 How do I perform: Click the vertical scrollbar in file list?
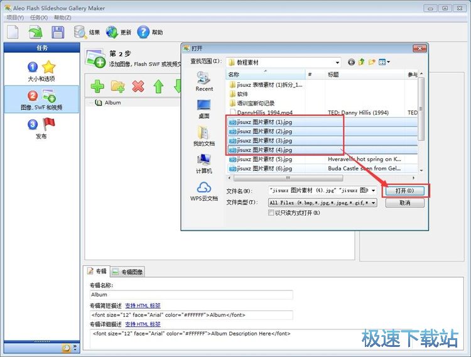[x=421, y=109]
